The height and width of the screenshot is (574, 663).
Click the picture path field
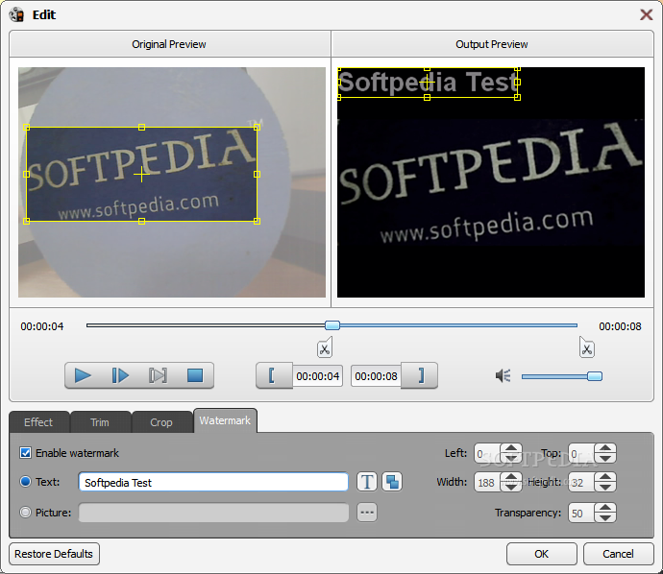[x=213, y=513]
